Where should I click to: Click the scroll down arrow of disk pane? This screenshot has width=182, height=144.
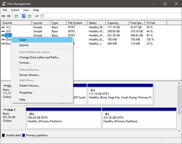tap(179, 131)
